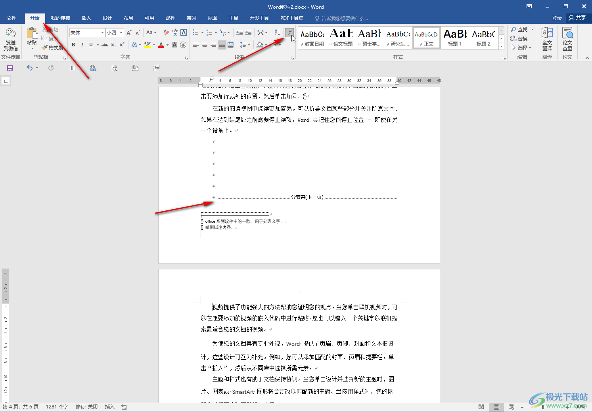This screenshot has width=592, height=412.
Task: Apply the 标题 2 heading style
Action: [x=483, y=38]
